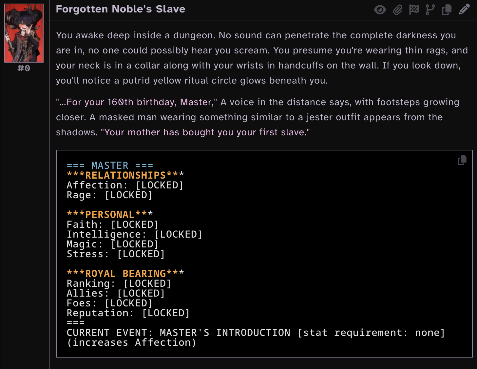This screenshot has height=369, width=477.
Task: Click the 'Foes: [LOCKED]' line
Action: (x=109, y=303)
